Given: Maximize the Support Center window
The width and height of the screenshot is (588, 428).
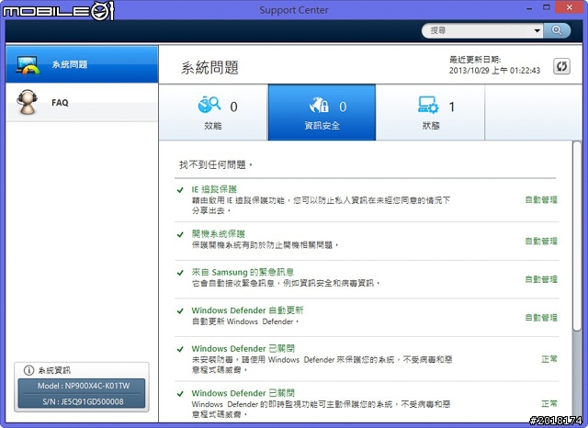Looking at the screenshot, I should point(547,7).
